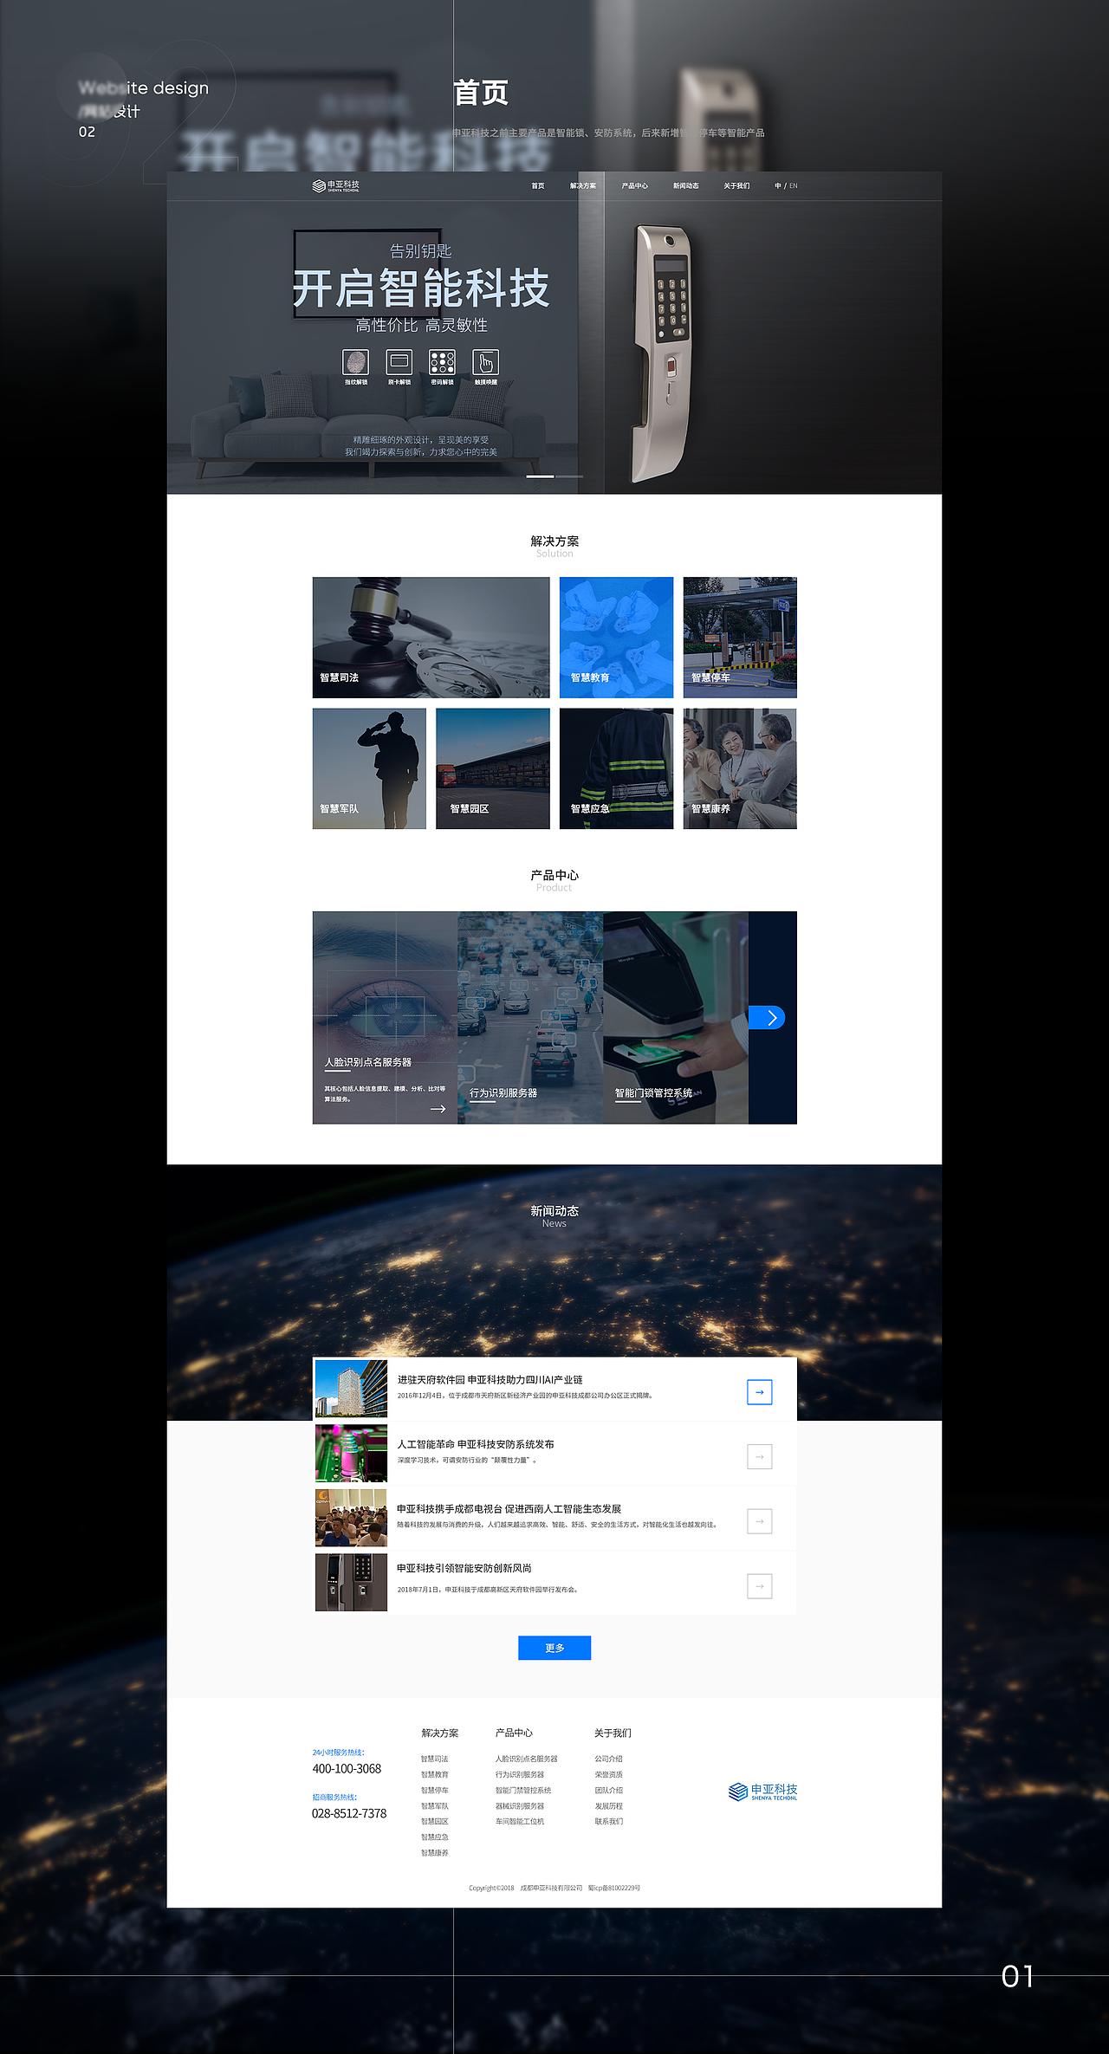Click the arrow for the 智能安防创新风尚 news item
Viewport: 1109px width, 2054px height.
[760, 1586]
